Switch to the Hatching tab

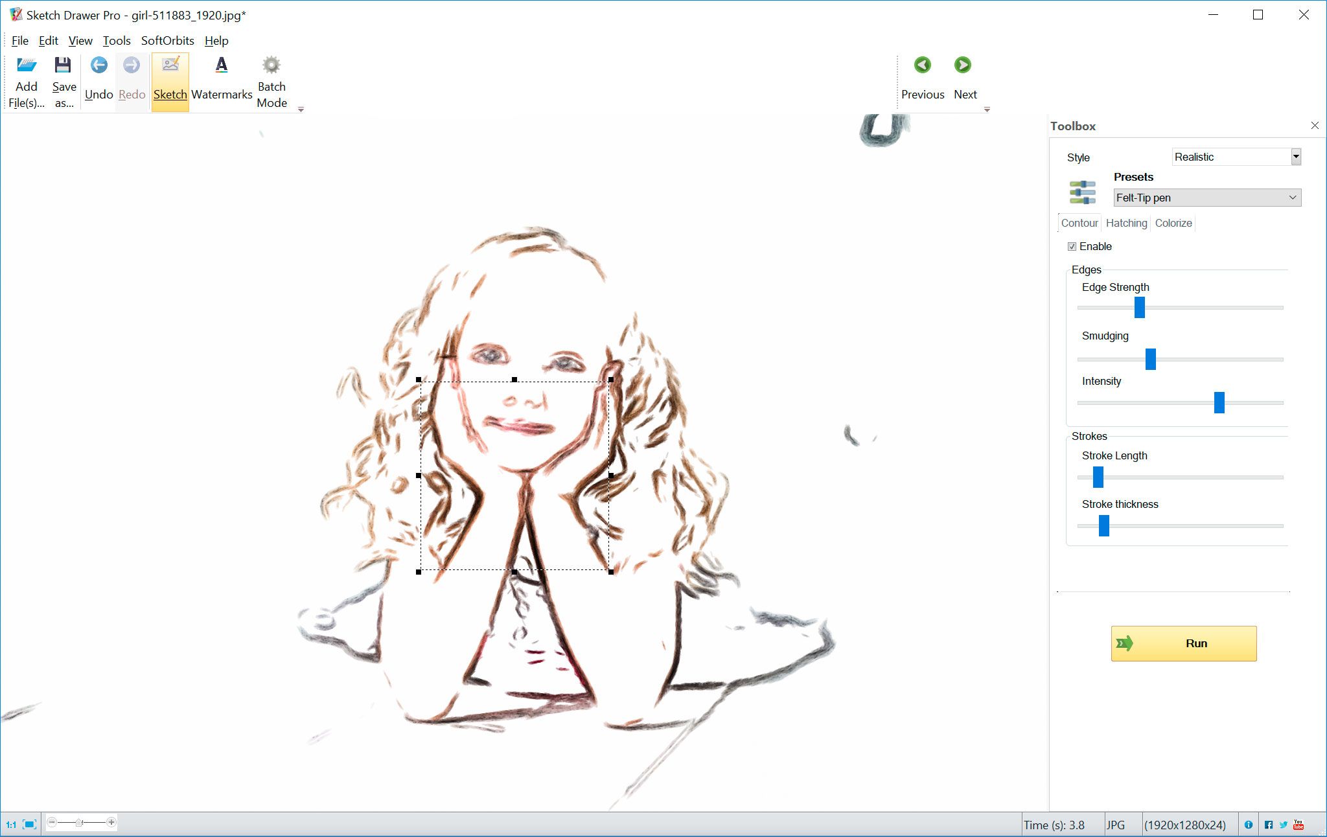(x=1126, y=223)
